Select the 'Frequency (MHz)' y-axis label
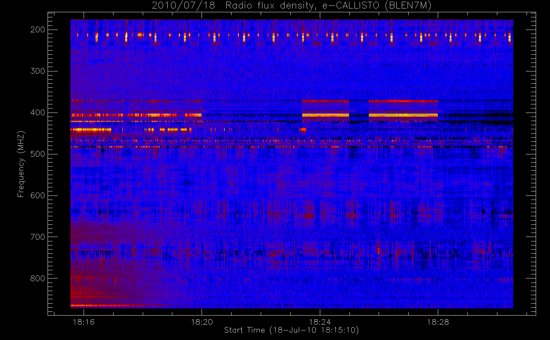 tap(21, 164)
